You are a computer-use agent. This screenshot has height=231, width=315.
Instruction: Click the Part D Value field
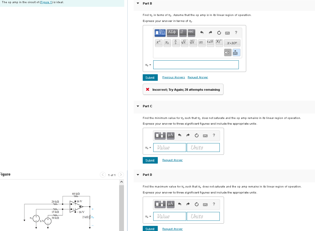pyautogui.click(x=169, y=216)
